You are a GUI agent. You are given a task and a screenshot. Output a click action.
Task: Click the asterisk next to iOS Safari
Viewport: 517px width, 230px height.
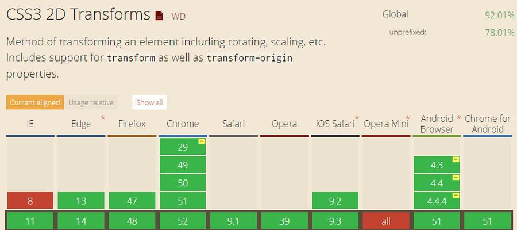(357, 118)
